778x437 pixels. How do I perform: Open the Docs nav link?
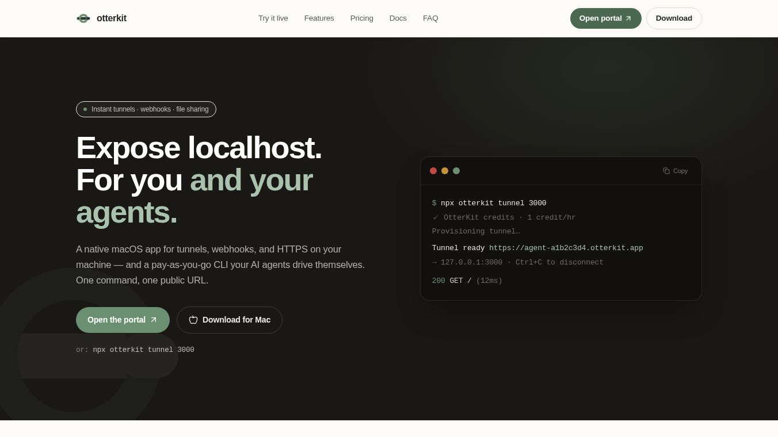tap(398, 18)
